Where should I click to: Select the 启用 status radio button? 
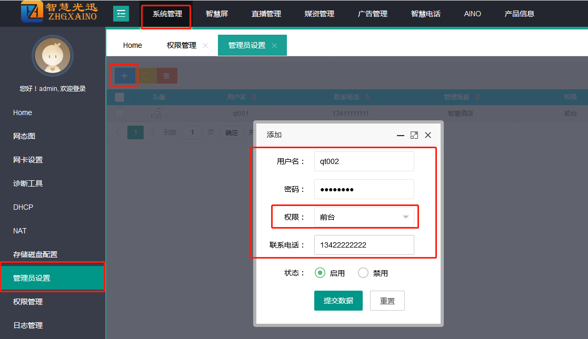point(320,273)
